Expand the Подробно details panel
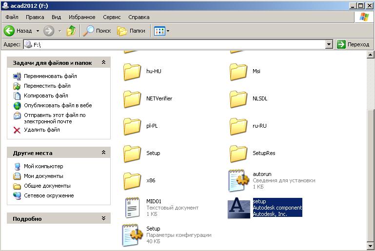This screenshot has height=251, width=375. (103, 218)
